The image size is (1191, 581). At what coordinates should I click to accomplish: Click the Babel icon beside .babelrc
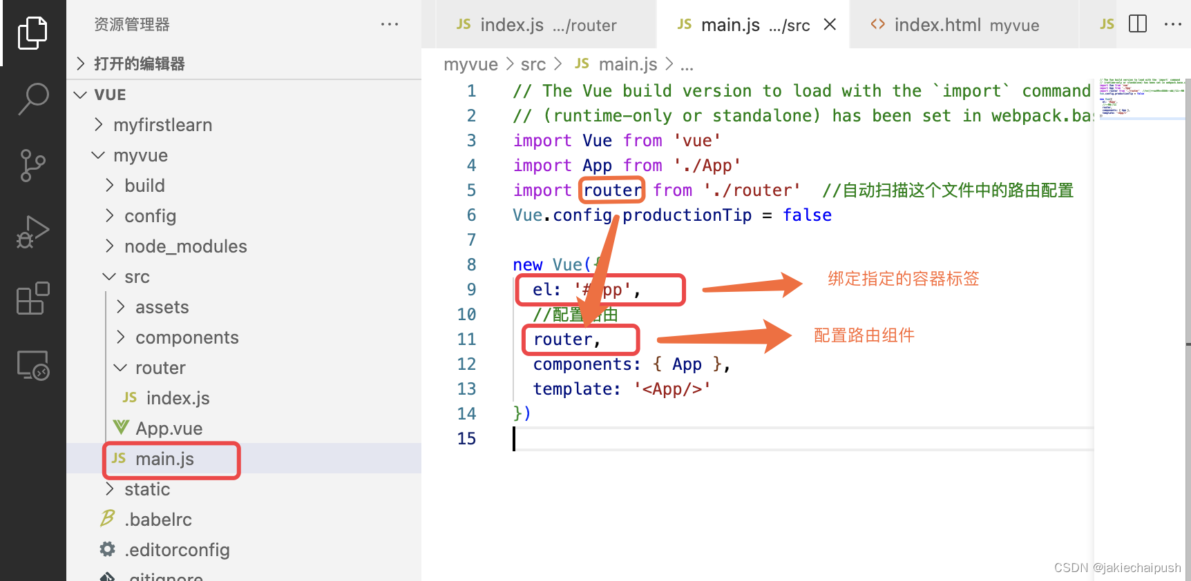pos(108,518)
